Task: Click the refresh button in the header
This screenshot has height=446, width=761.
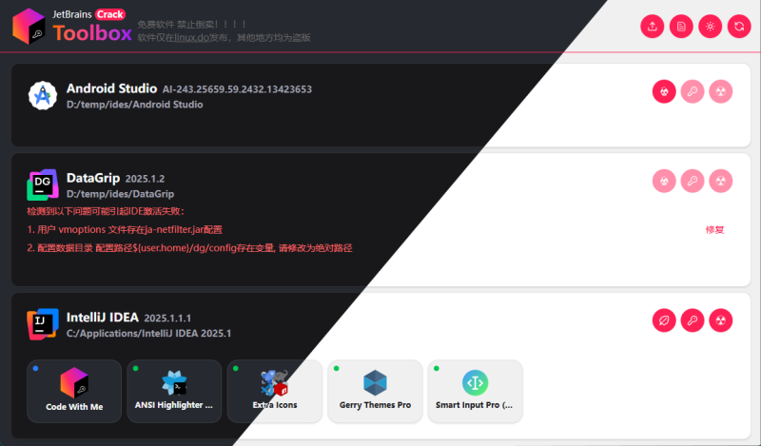Action: [739, 27]
